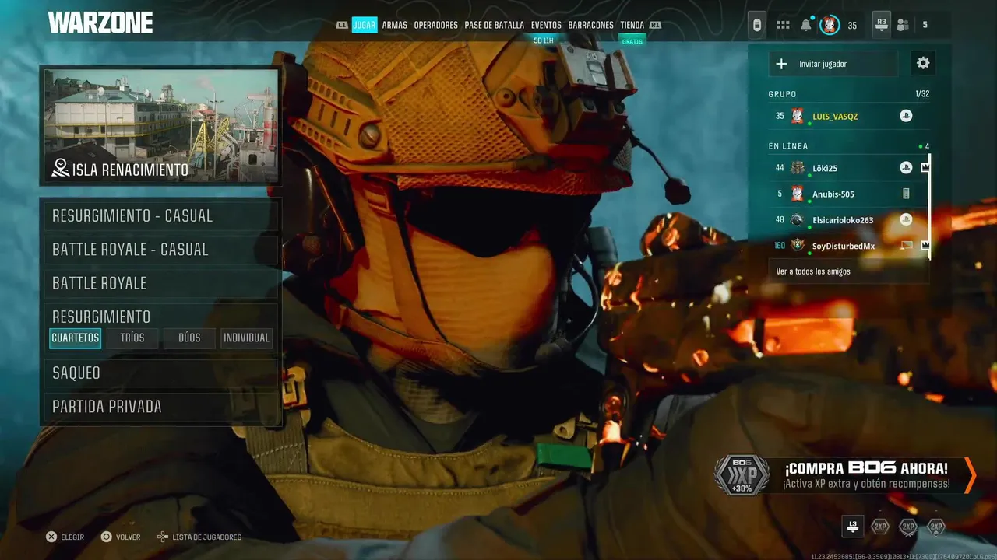Select Battle Royale - Casual mode
The image size is (997, 560).
click(x=162, y=250)
